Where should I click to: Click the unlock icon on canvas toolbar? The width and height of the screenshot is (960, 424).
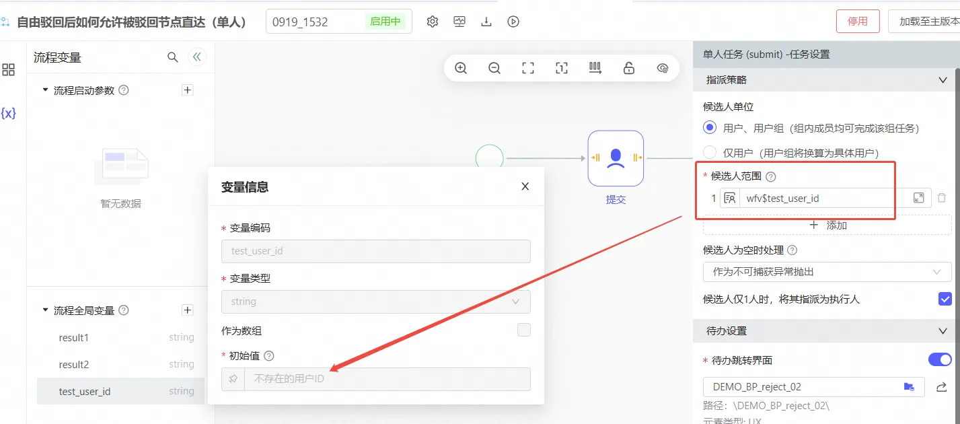tap(629, 68)
